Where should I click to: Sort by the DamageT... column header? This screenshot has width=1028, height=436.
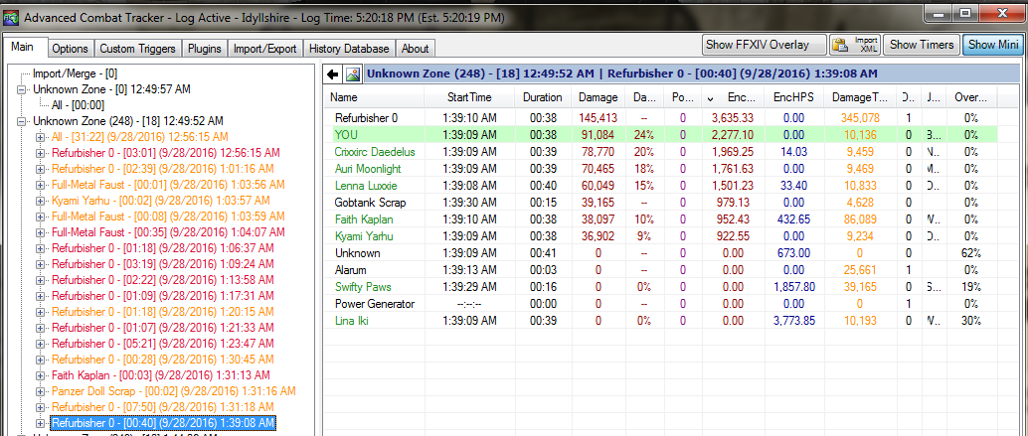(x=858, y=97)
